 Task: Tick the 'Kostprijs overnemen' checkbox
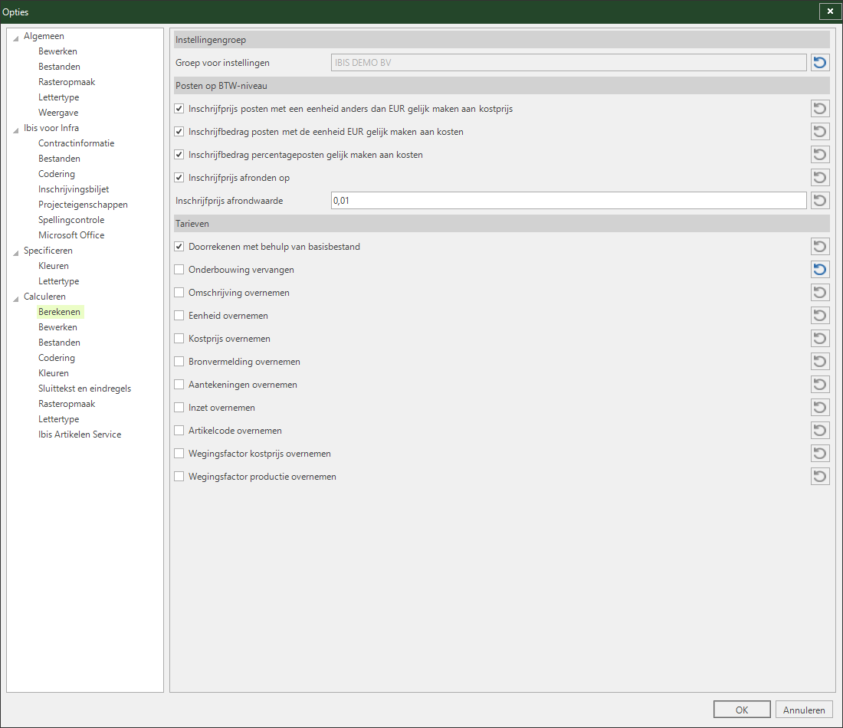[x=179, y=339]
